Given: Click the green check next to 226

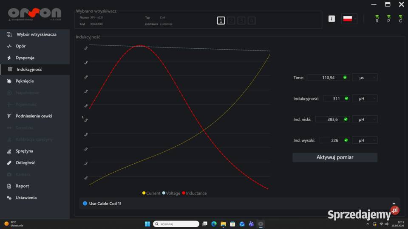Looking at the screenshot, I should tap(346, 140).
